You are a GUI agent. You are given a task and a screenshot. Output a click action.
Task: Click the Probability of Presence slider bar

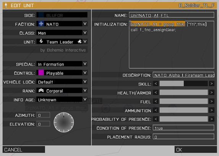pyautogui.click(x=184, y=119)
